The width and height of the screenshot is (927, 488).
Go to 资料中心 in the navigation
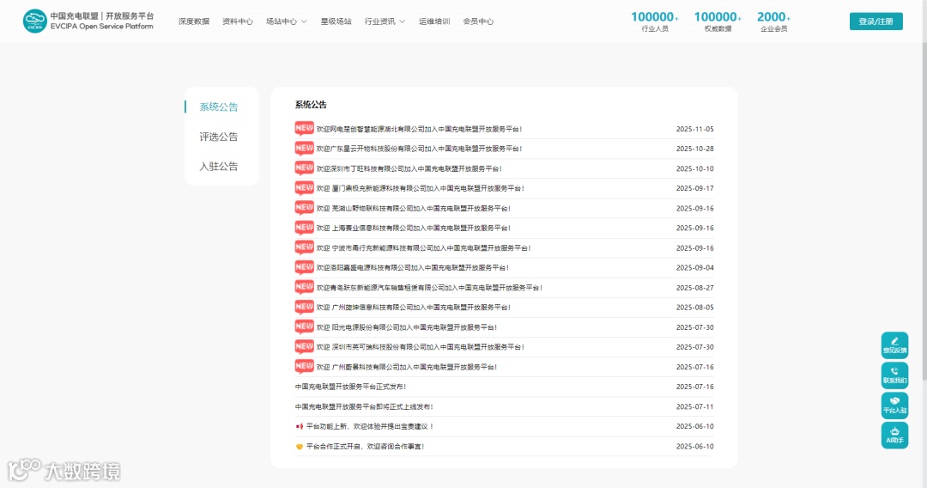coord(238,21)
